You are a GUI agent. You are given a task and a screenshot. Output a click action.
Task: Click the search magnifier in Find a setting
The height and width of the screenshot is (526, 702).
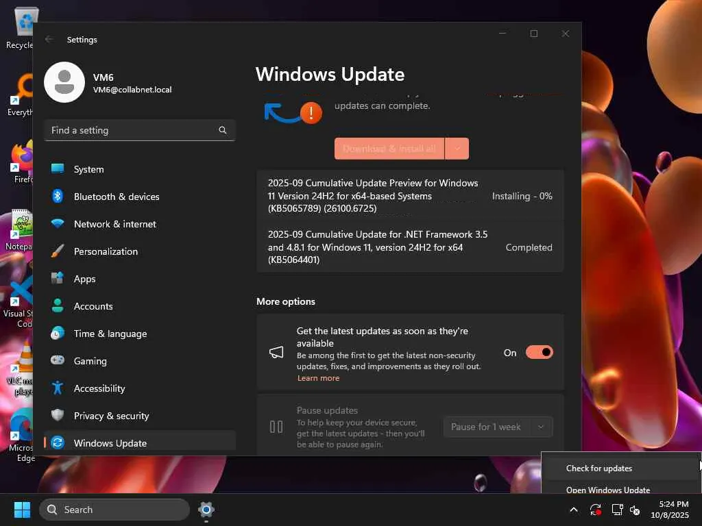point(223,130)
